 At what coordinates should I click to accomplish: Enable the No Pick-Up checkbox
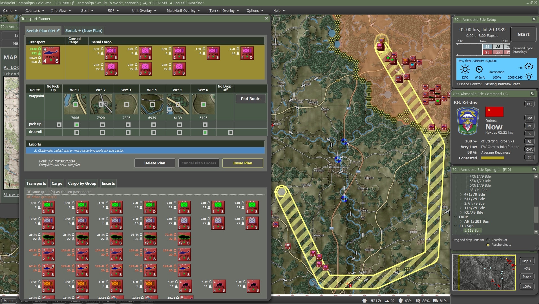[59, 125]
